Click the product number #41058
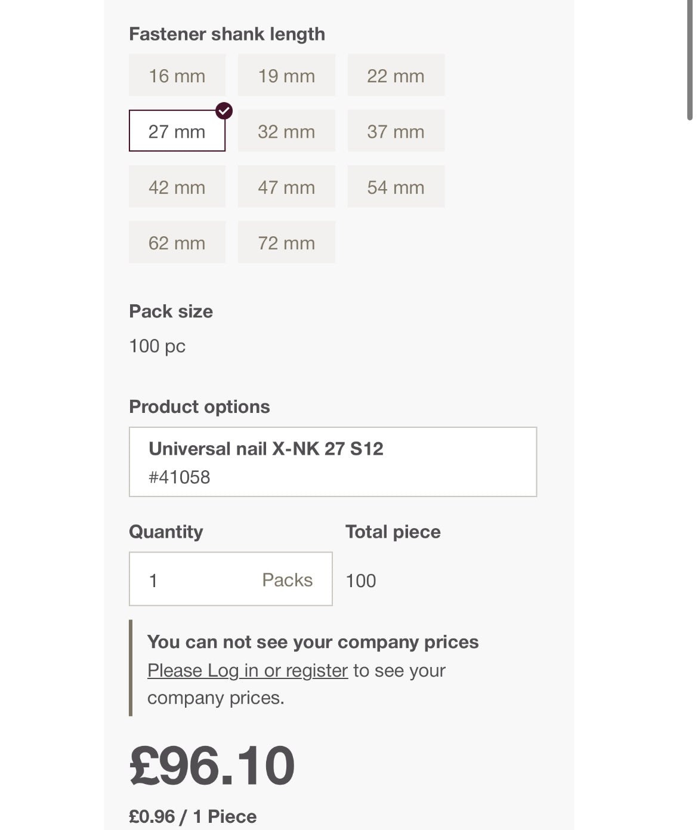The image size is (698, 830). coord(179,477)
